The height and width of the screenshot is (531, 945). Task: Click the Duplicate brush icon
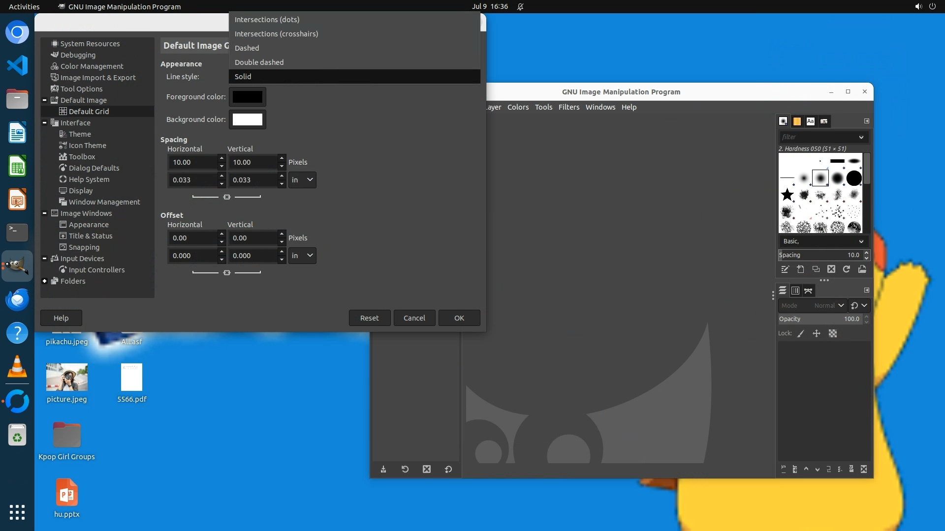click(816, 269)
